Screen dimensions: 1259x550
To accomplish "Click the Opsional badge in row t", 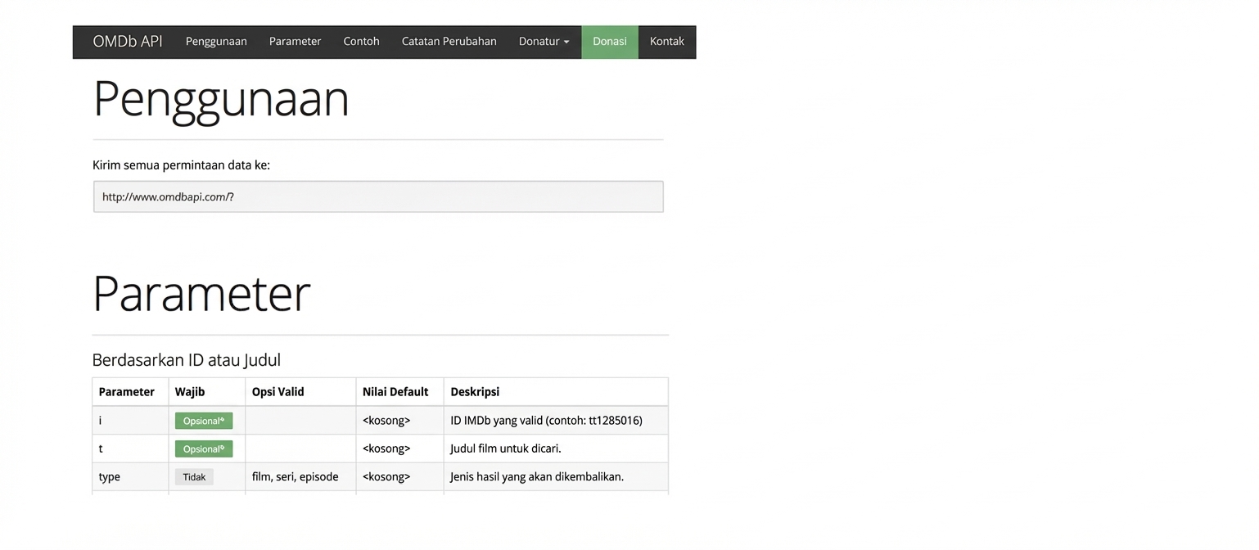I will (x=204, y=449).
